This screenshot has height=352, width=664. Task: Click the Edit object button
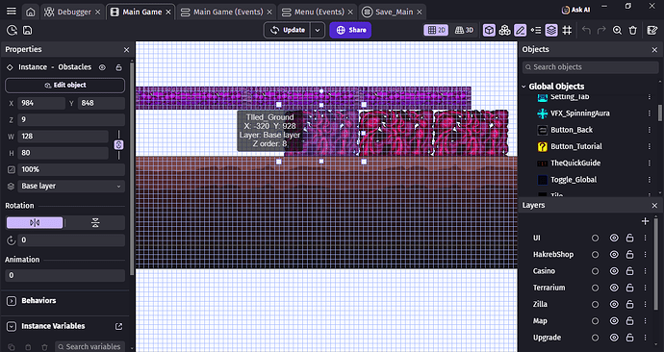click(x=64, y=85)
